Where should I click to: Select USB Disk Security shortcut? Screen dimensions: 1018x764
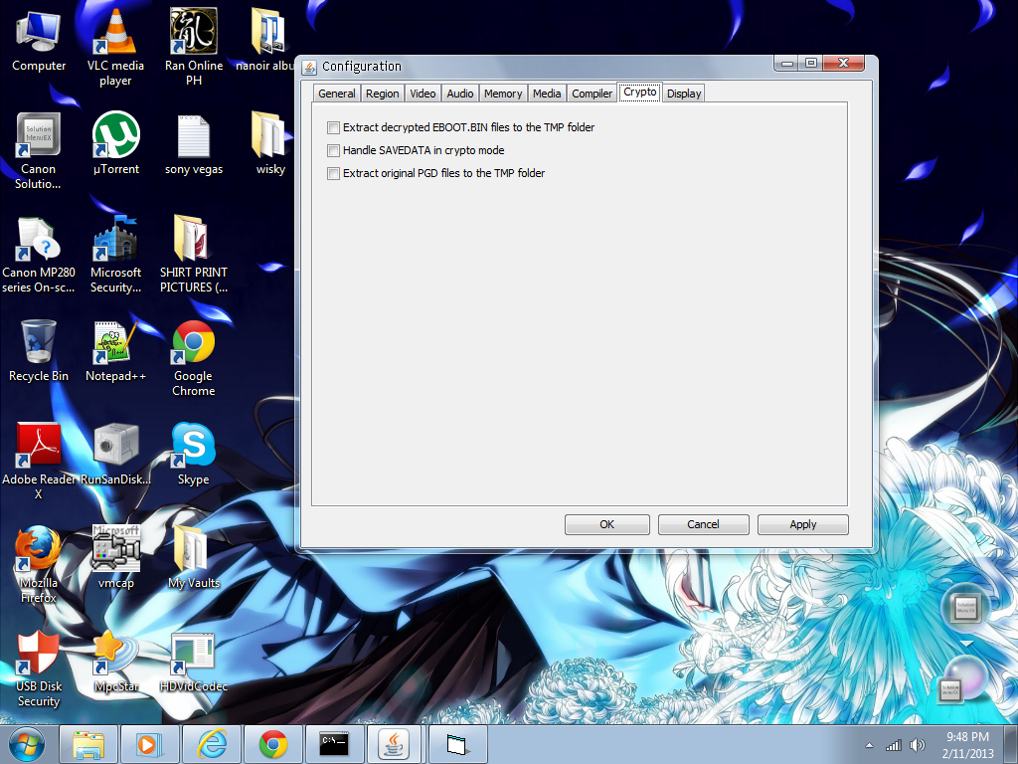point(39,668)
